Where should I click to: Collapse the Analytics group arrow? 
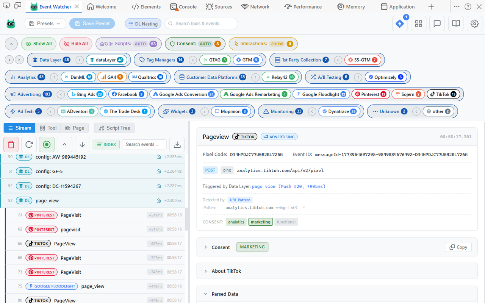click(x=54, y=77)
